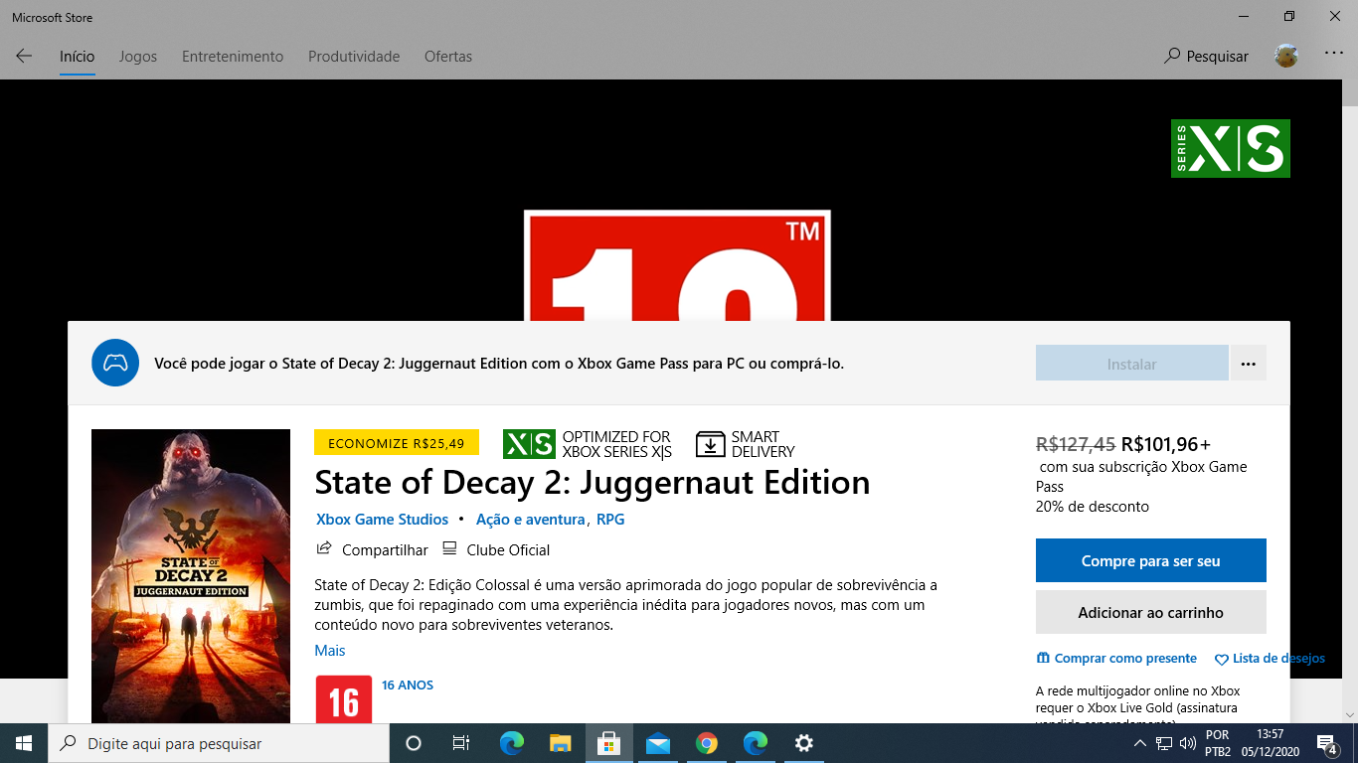Click the State of Decay 2 cover art
1358x763 pixels.
tap(191, 576)
